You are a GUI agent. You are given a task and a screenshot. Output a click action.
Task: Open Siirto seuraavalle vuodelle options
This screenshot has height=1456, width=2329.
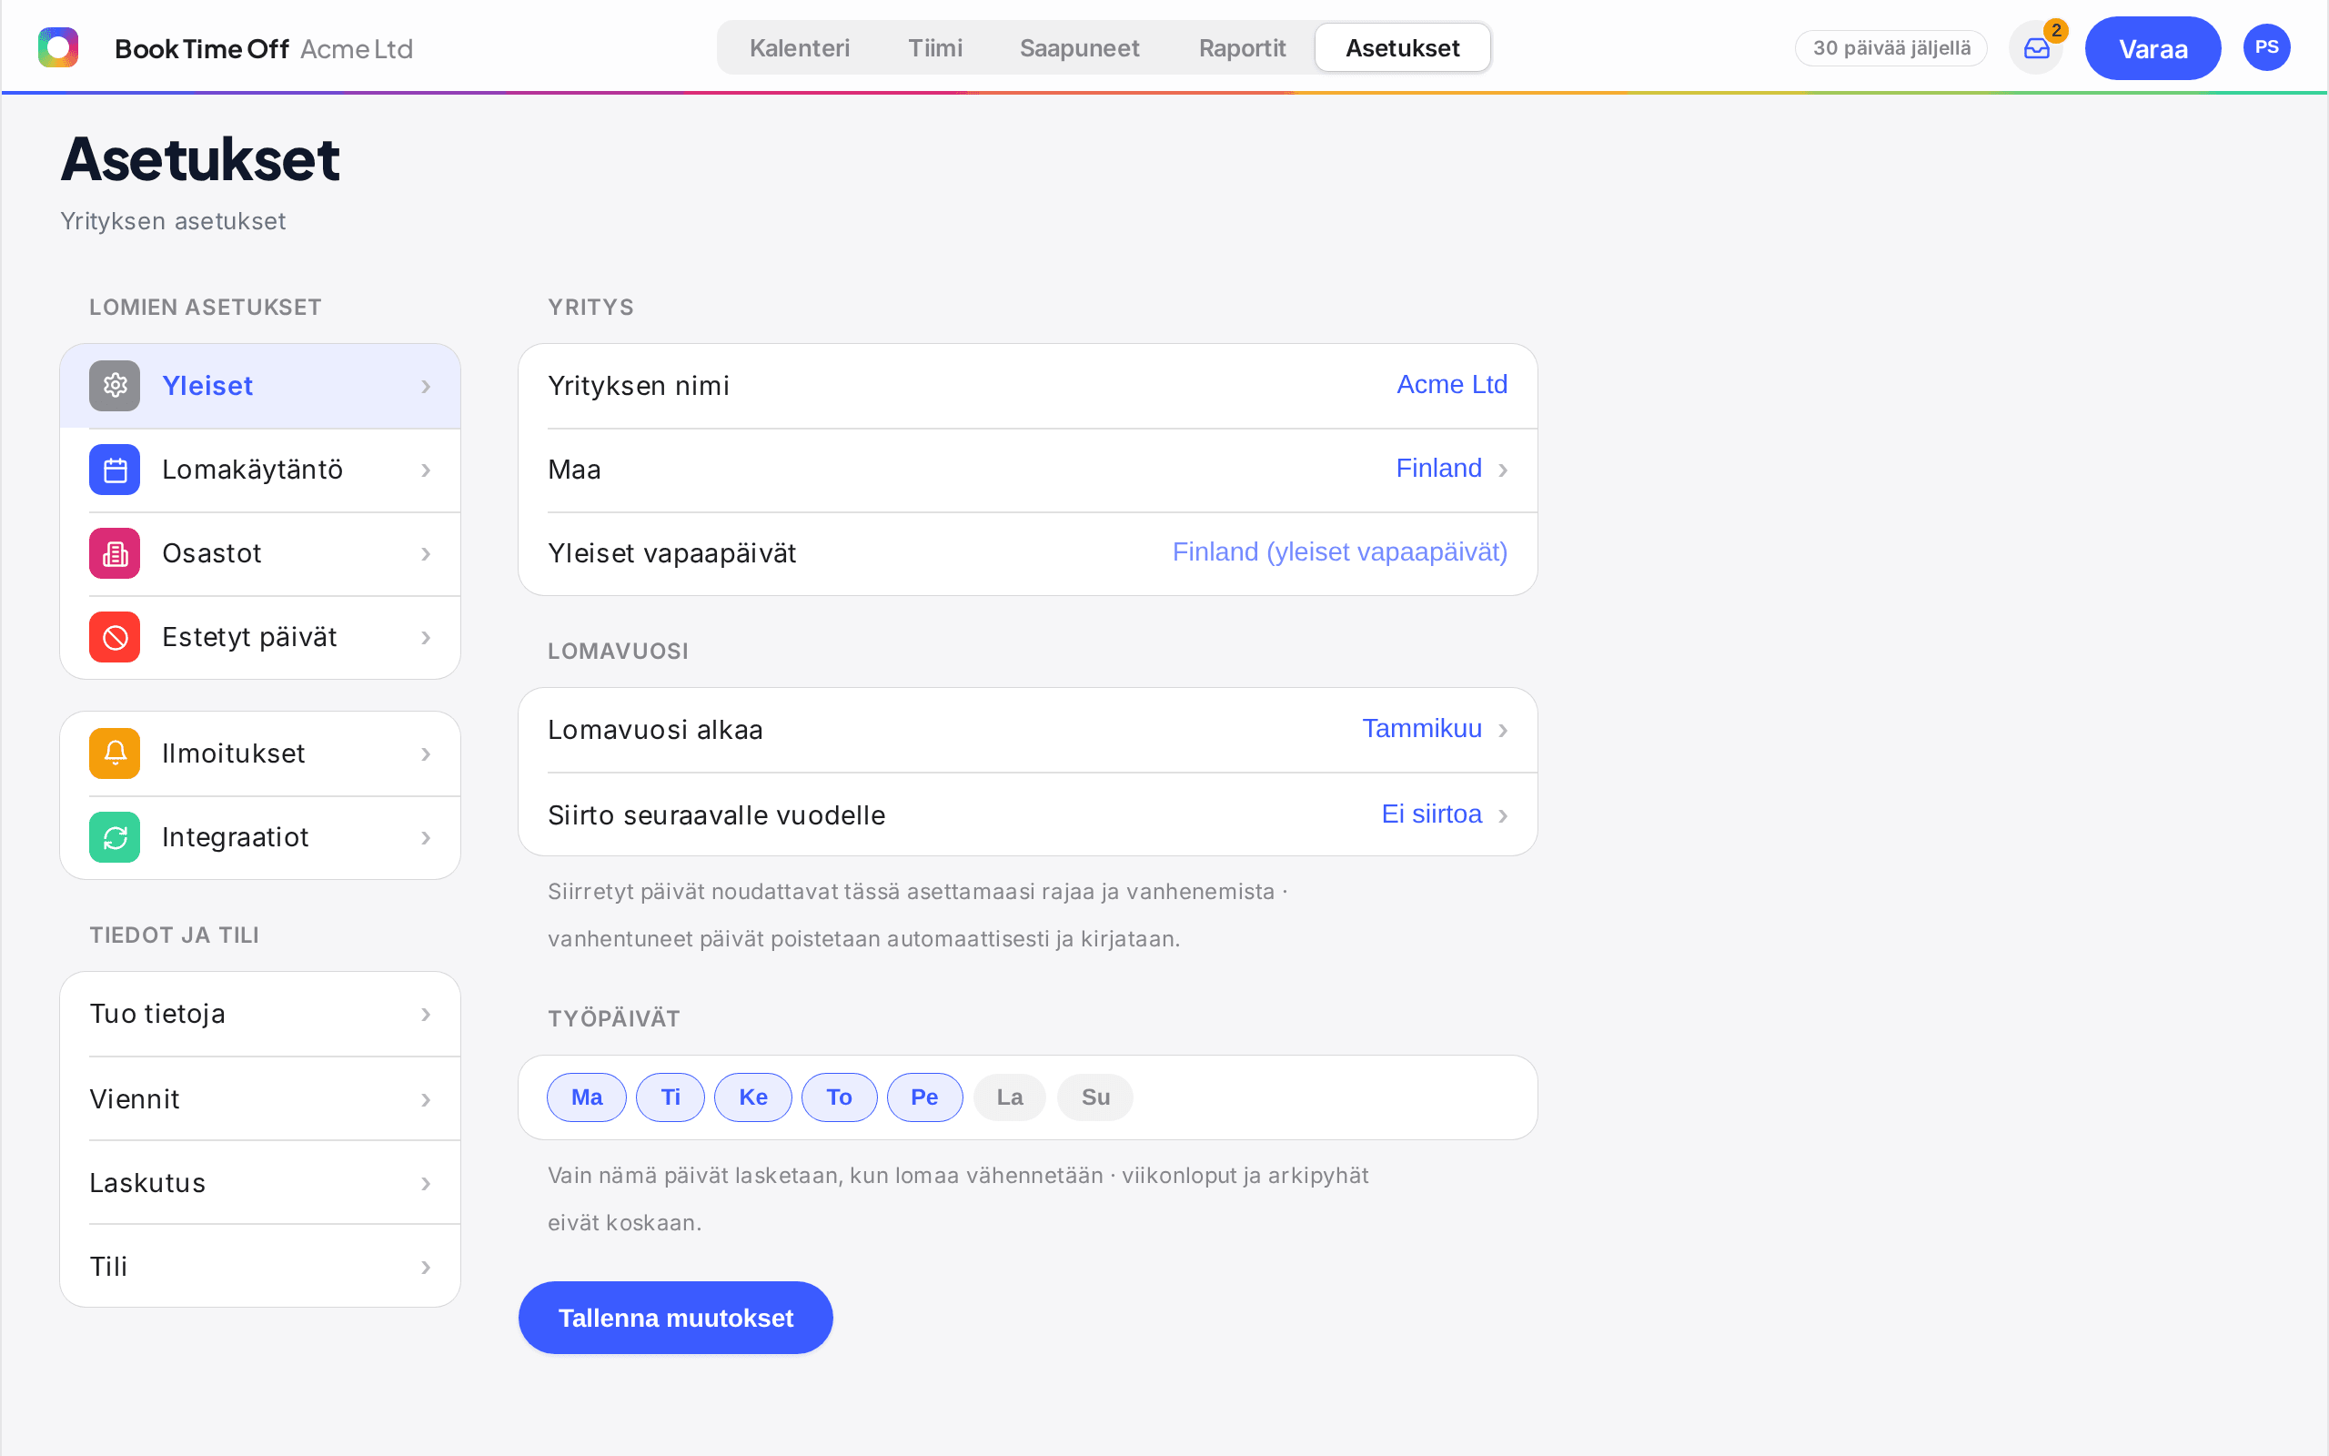click(x=1028, y=815)
